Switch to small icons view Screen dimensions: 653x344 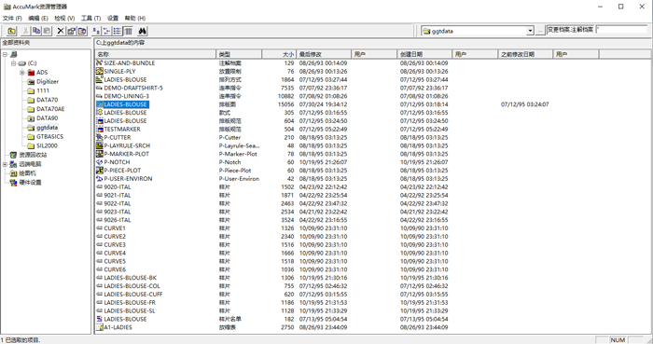pyautogui.click(x=107, y=31)
